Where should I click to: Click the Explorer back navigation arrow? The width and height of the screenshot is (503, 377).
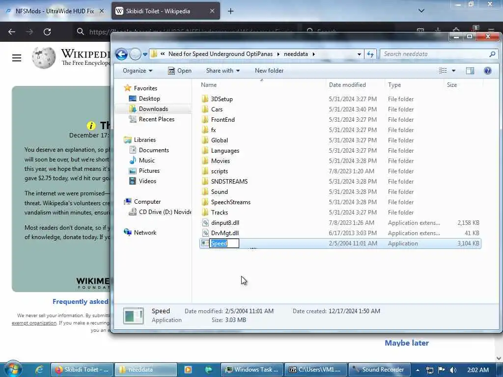click(x=122, y=54)
